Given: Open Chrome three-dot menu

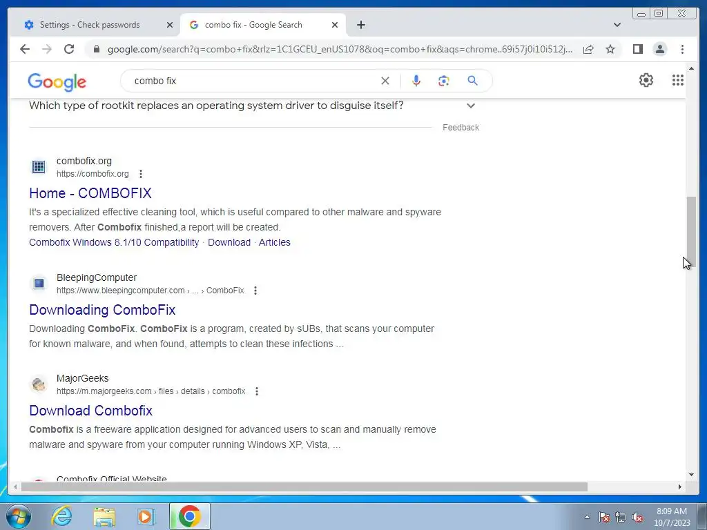Looking at the screenshot, I should [682, 49].
